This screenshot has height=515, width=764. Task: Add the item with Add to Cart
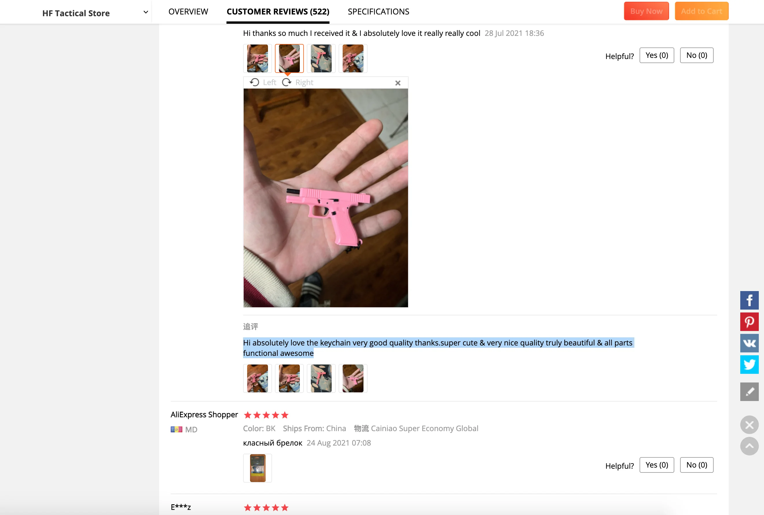(x=701, y=11)
